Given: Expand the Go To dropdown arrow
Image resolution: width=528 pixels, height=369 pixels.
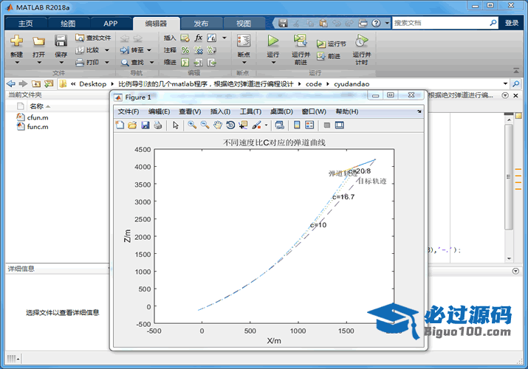Looking at the screenshot, I should [x=149, y=50].
